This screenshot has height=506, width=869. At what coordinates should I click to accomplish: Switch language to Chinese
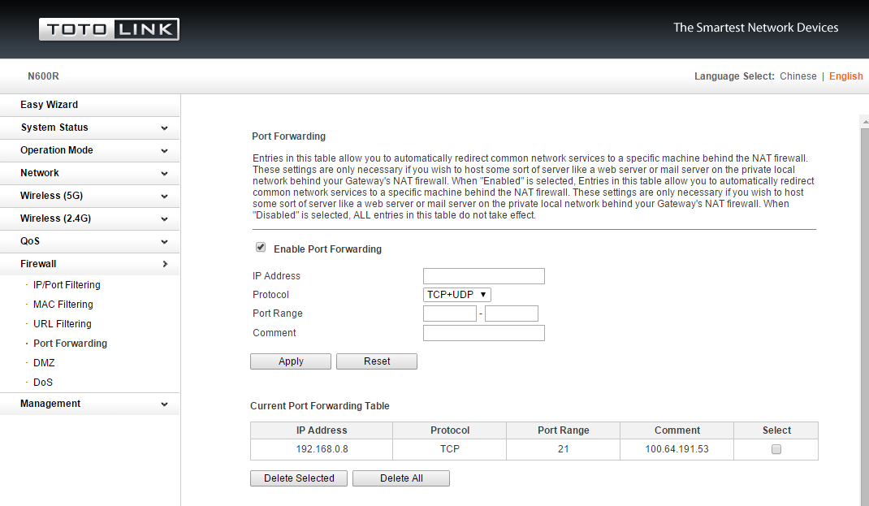point(798,76)
